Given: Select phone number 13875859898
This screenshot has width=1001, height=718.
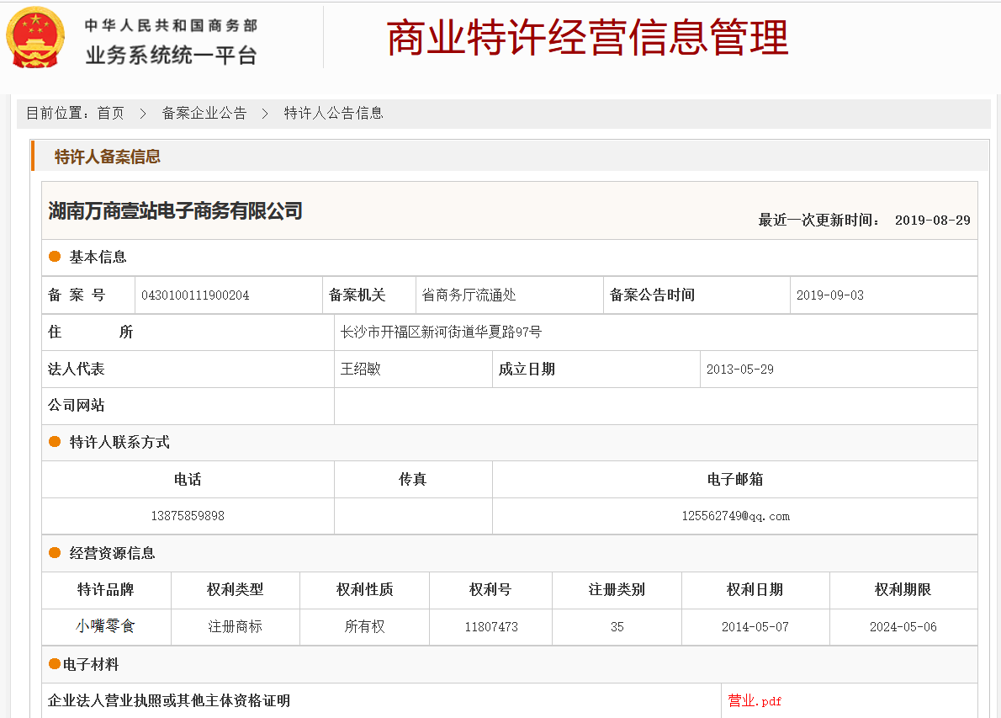Looking at the screenshot, I should coord(188,516).
